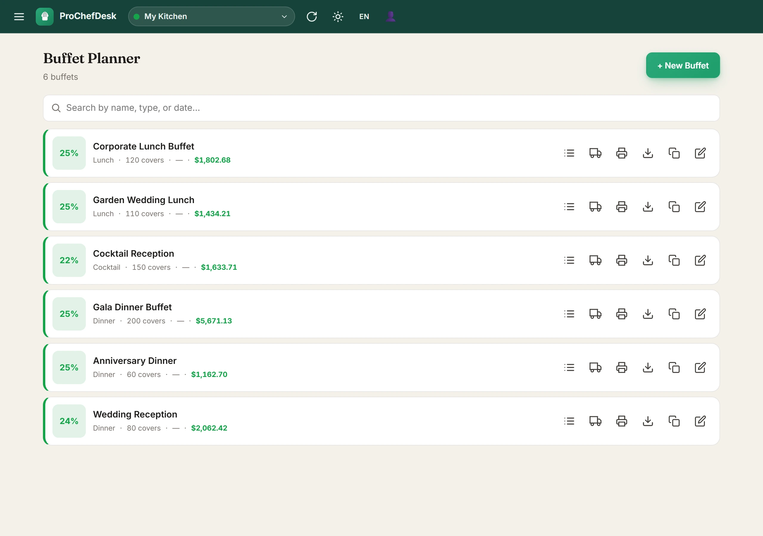This screenshot has width=763, height=536.
Task: Click the 150 covers text
Action: pos(151,267)
